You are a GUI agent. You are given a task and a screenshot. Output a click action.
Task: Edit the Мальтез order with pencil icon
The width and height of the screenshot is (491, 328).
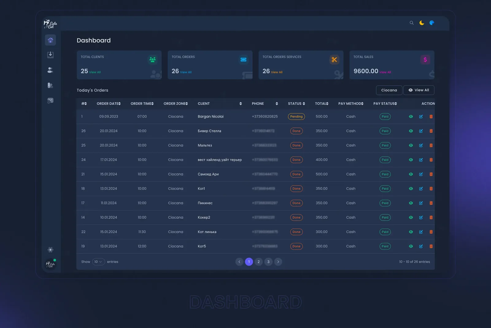[x=421, y=146]
